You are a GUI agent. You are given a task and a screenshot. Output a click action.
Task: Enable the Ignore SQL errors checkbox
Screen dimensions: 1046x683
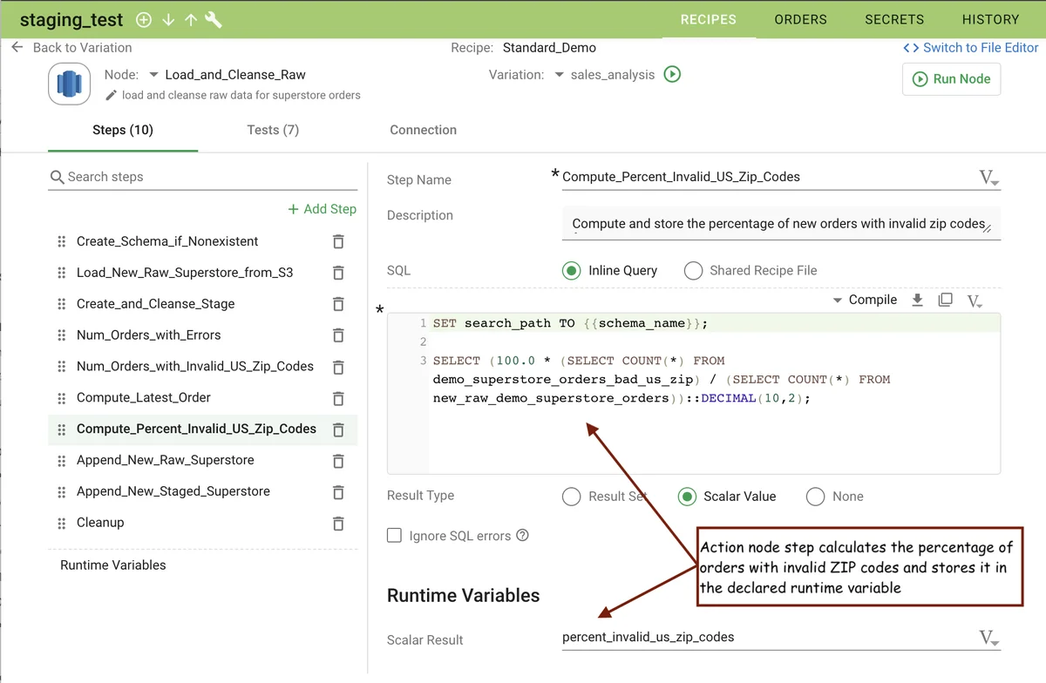393,536
